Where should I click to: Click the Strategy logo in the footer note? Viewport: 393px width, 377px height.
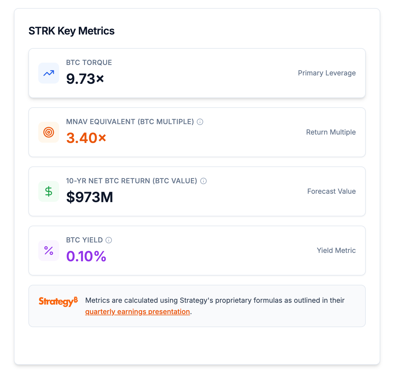pos(58,301)
